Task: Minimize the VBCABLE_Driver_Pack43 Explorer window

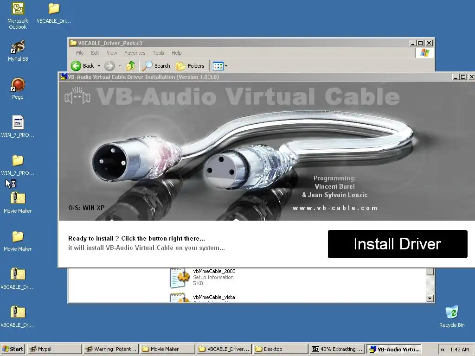Action: [x=412, y=43]
